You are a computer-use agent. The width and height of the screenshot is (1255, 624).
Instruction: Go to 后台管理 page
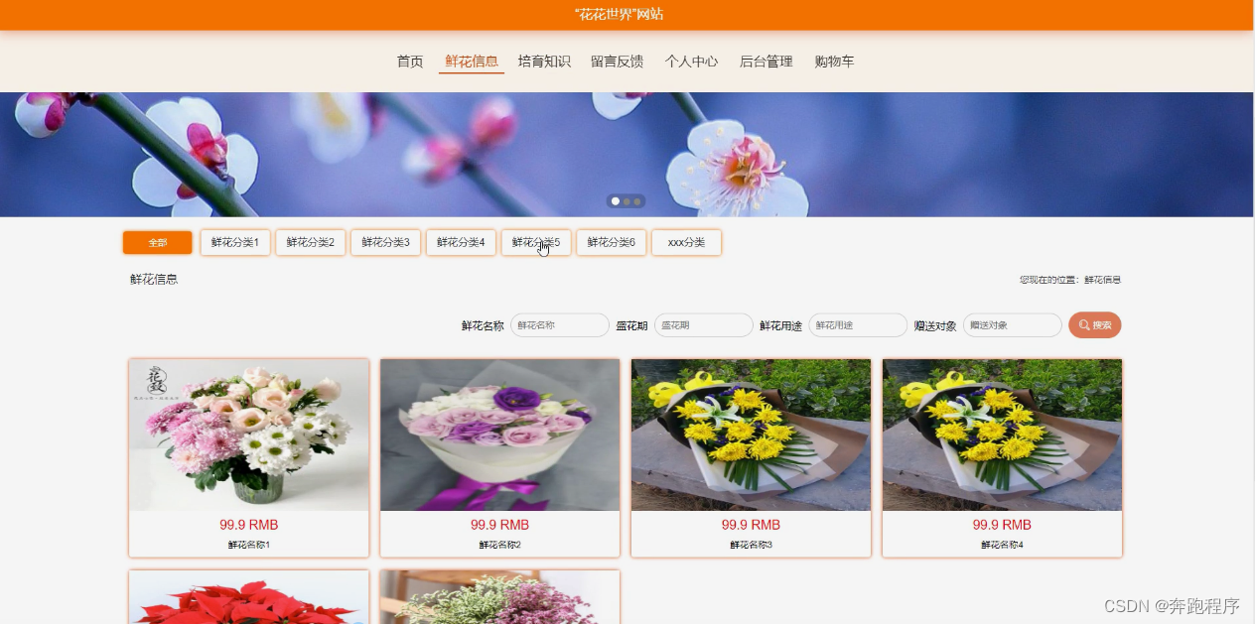pyautogui.click(x=766, y=62)
